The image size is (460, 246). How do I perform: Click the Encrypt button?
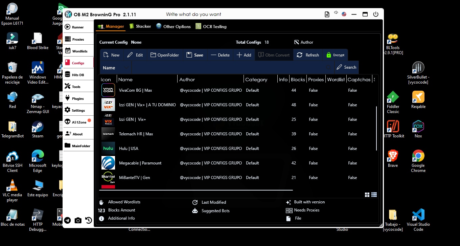(336, 55)
